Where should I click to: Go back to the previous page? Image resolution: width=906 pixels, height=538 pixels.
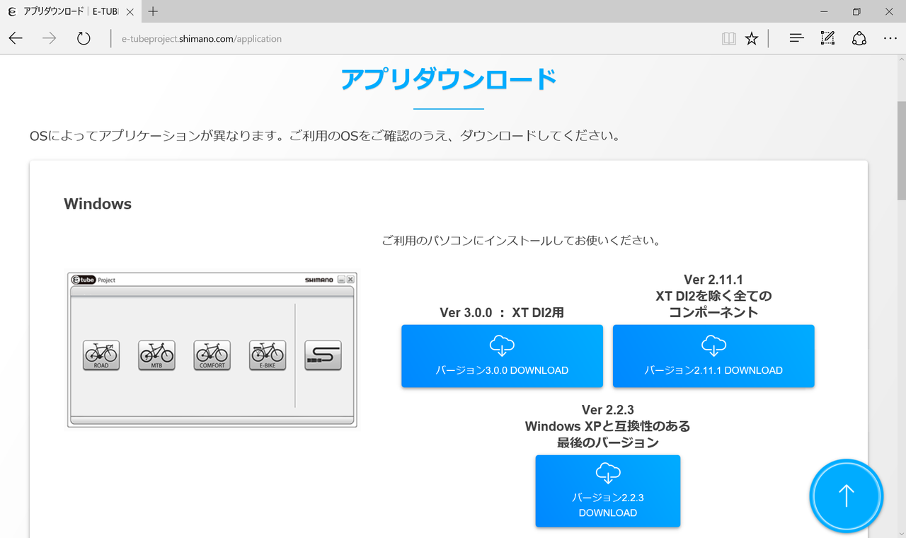pos(16,38)
